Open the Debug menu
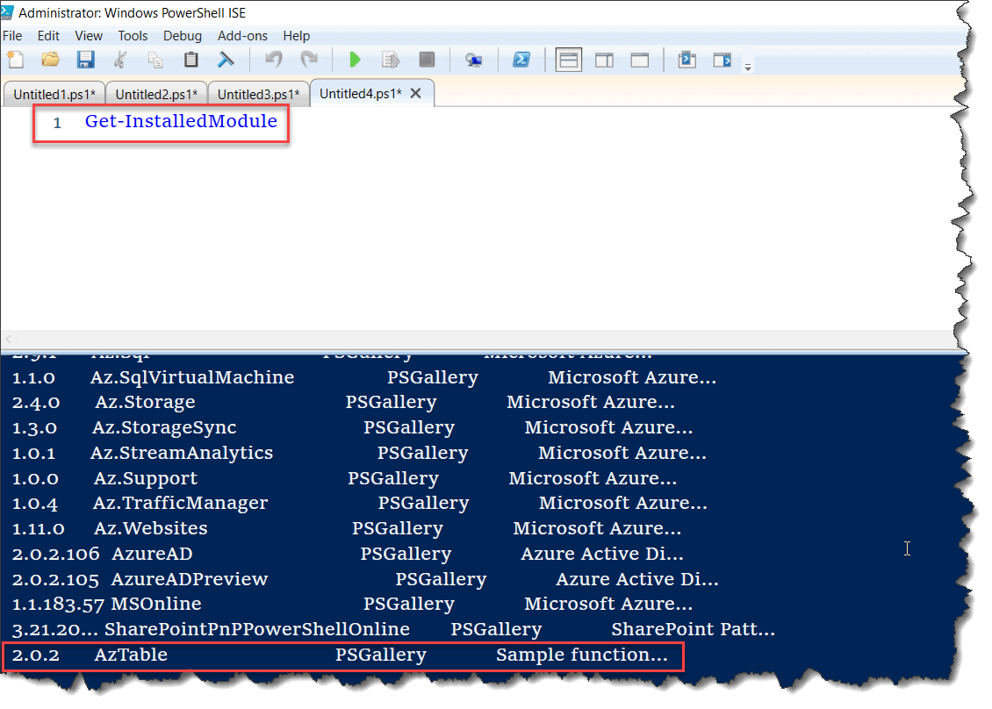Image resolution: width=992 pixels, height=709 pixels. tap(183, 36)
